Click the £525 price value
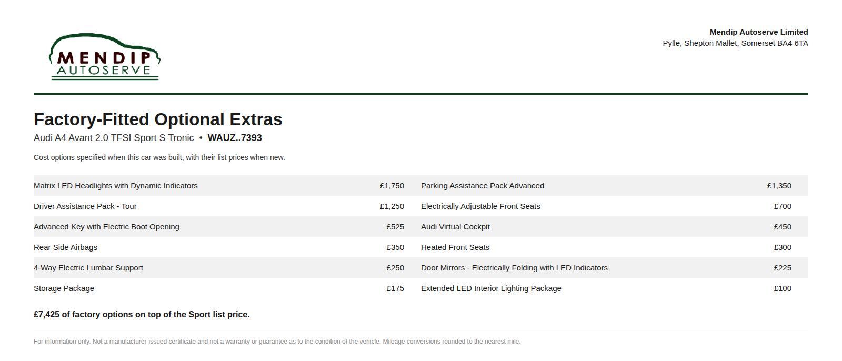842x361 pixels. [395, 227]
